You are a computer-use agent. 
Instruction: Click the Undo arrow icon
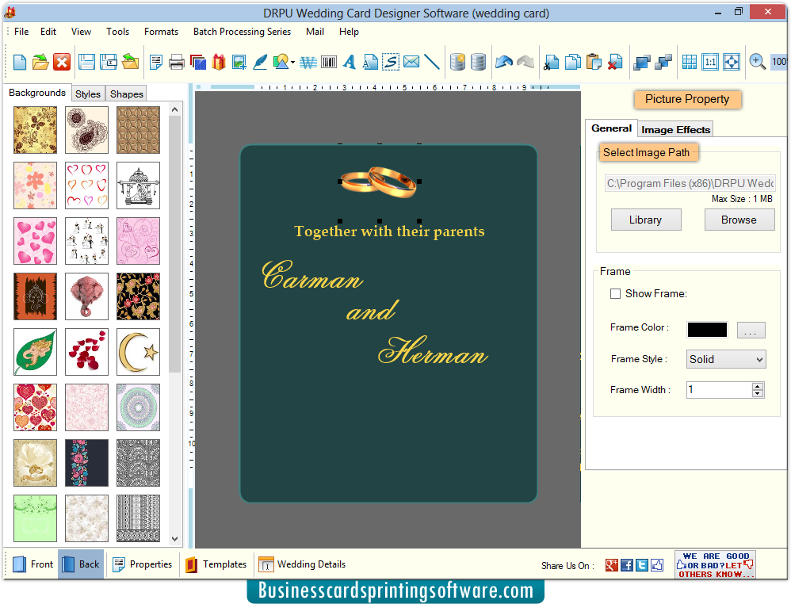(504, 62)
